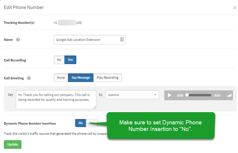
Task: Click the audio progress slider handle
Action: [x=187, y=95]
